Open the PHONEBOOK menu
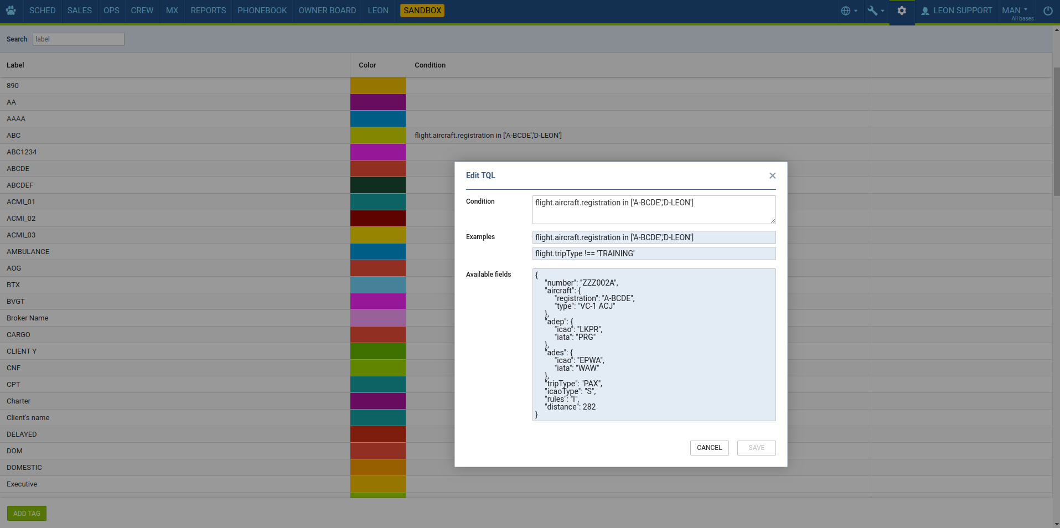This screenshot has height=528, width=1060. (262, 11)
